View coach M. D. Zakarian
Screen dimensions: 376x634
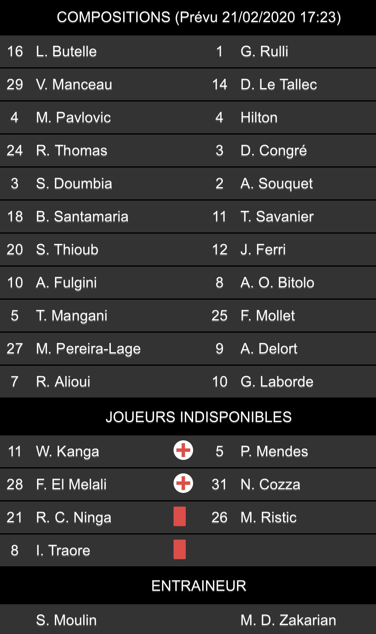pos(288,620)
